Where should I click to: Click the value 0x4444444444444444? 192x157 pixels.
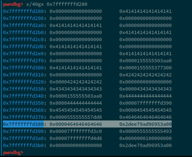(x=145, y=96)
